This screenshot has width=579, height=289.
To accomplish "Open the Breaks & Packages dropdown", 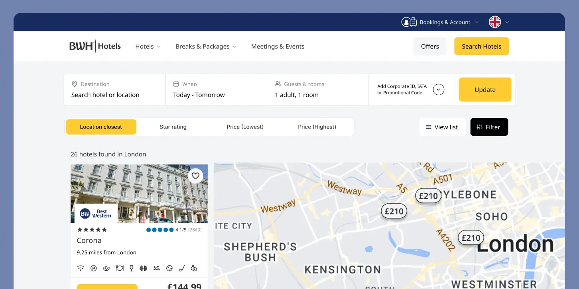I will [205, 46].
